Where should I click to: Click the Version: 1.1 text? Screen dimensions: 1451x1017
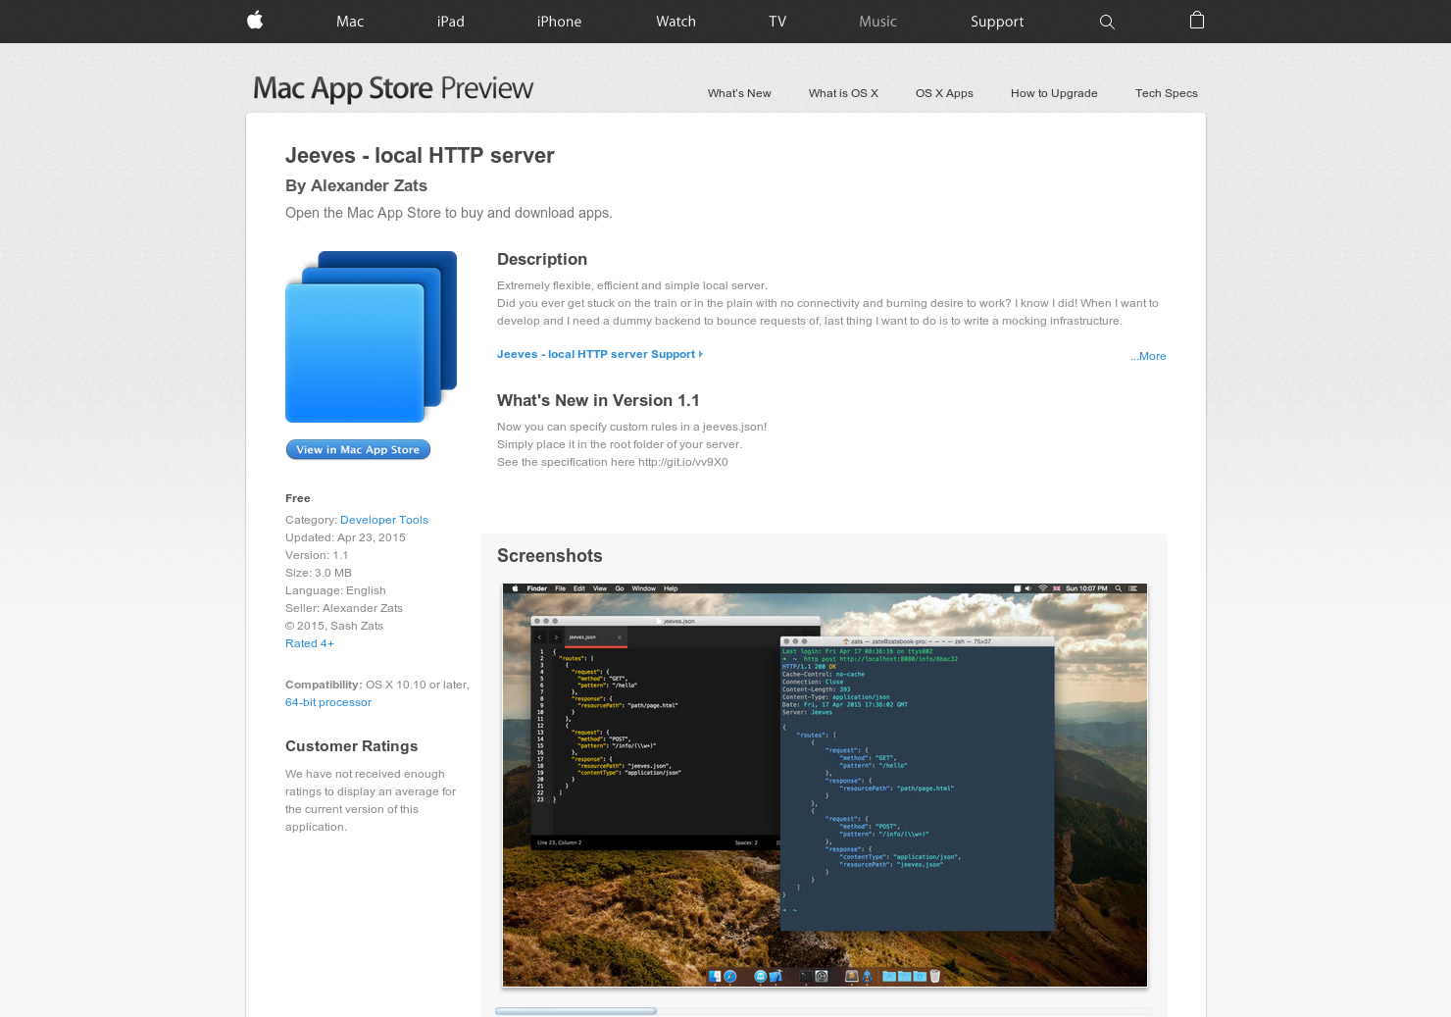tap(317, 555)
